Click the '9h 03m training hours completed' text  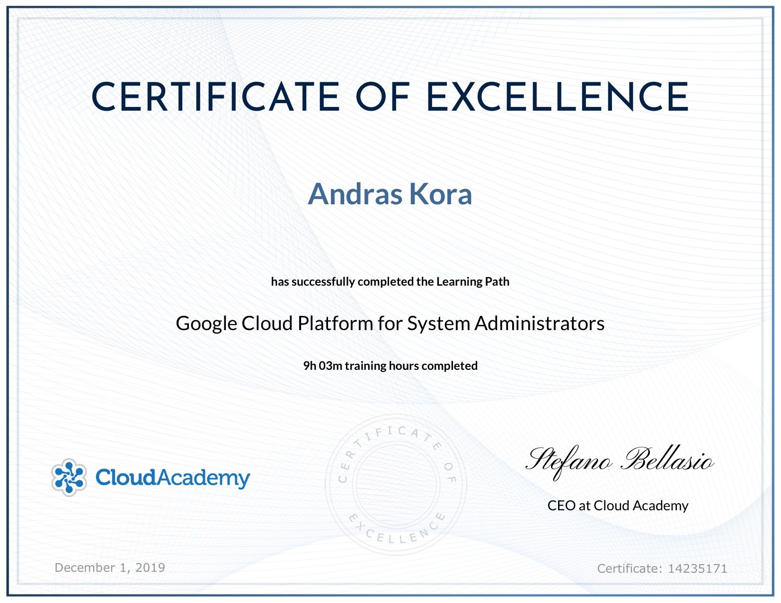(x=390, y=366)
